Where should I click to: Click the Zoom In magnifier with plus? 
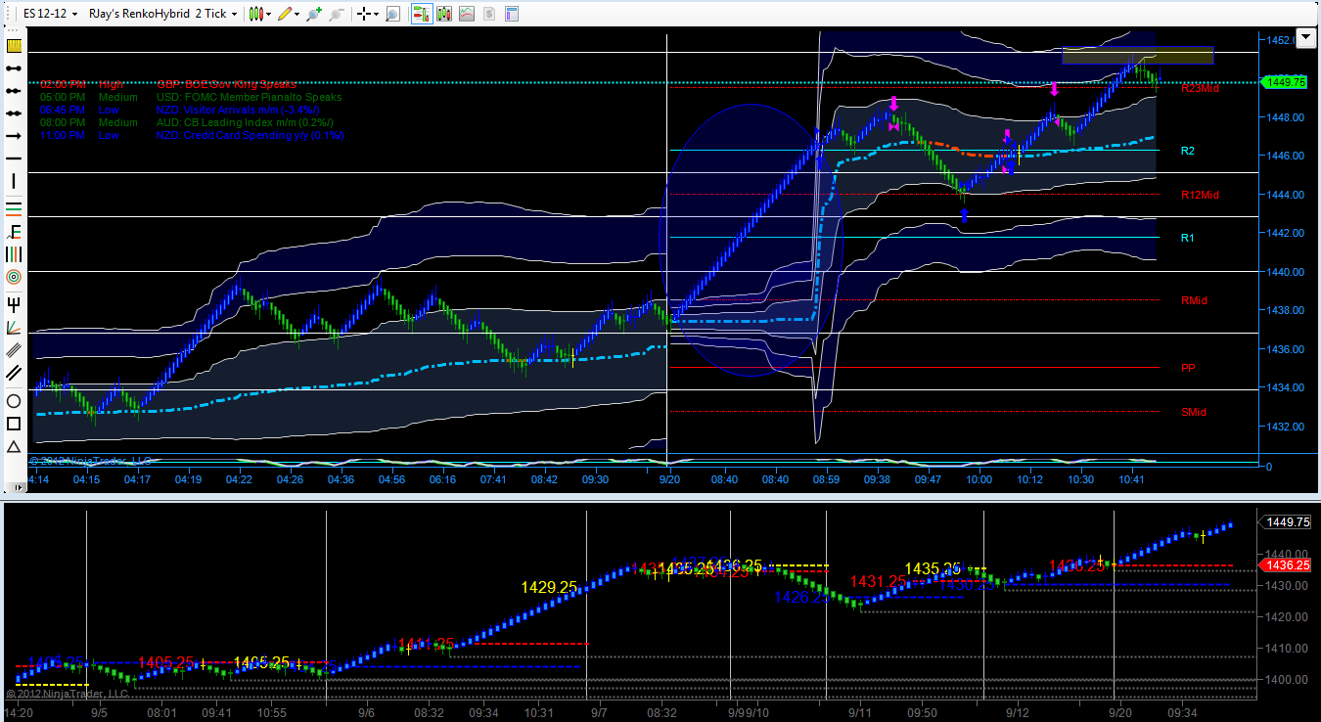[313, 14]
